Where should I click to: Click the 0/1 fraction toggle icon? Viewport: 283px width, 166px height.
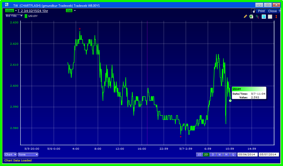[257, 17]
